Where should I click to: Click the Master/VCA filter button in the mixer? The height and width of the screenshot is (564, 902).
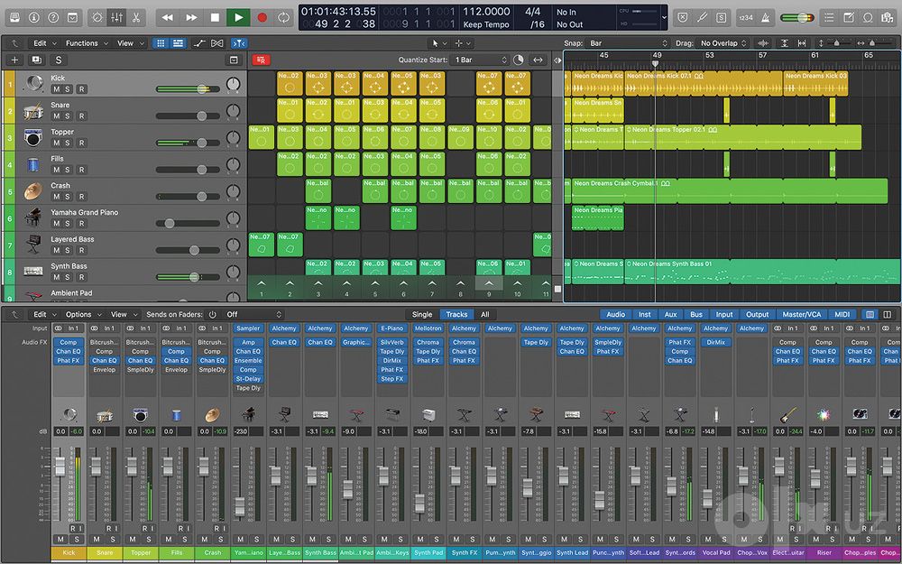[802, 315]
